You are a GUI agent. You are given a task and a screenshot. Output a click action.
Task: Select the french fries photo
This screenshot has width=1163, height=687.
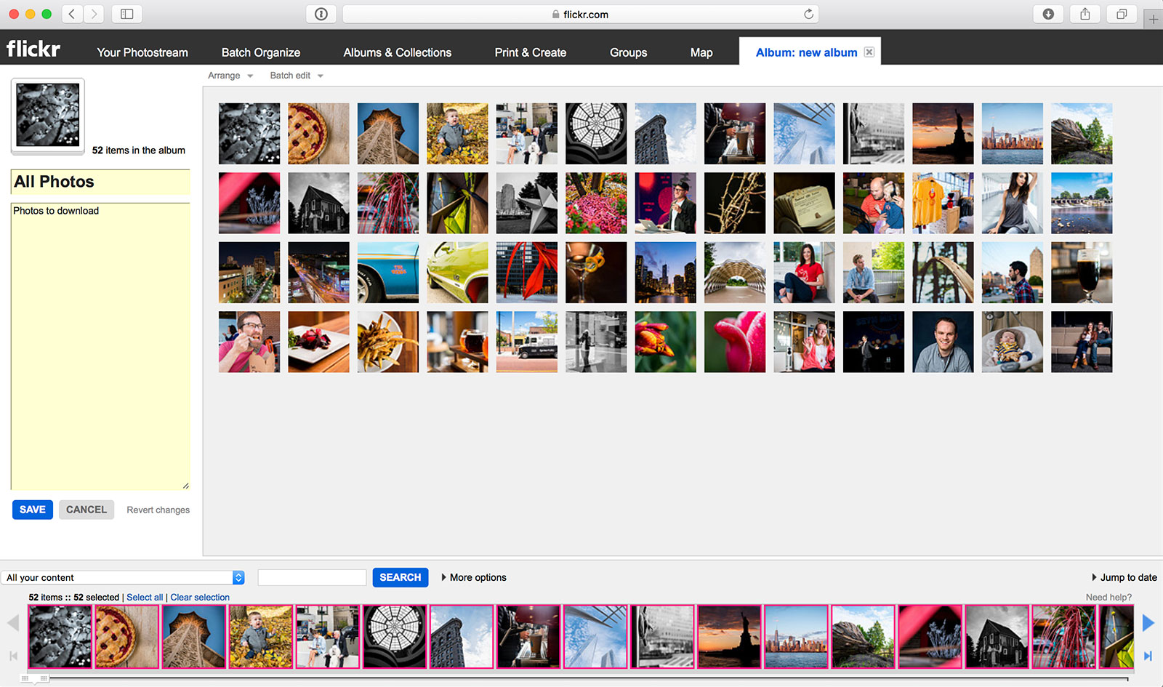pyautogui.click(x=388, y=342)
